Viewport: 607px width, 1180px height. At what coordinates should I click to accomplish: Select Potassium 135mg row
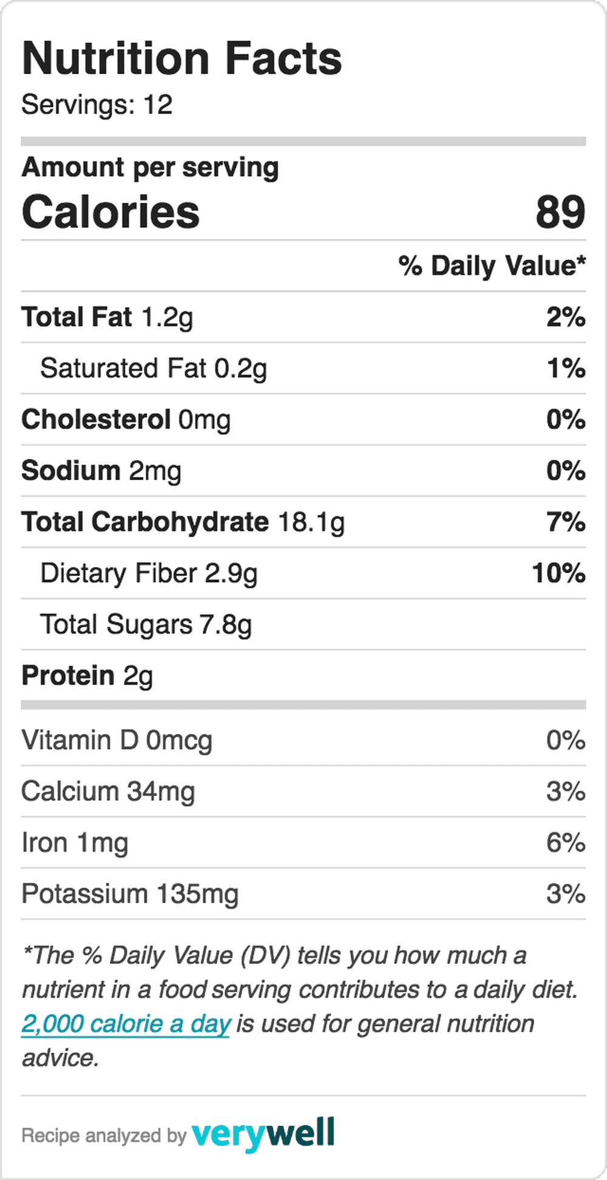(303, 894)
